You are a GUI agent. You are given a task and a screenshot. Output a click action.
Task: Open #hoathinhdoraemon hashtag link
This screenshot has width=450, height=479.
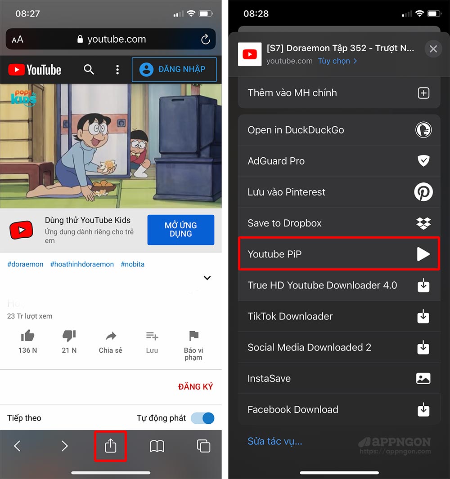(82, 264)
